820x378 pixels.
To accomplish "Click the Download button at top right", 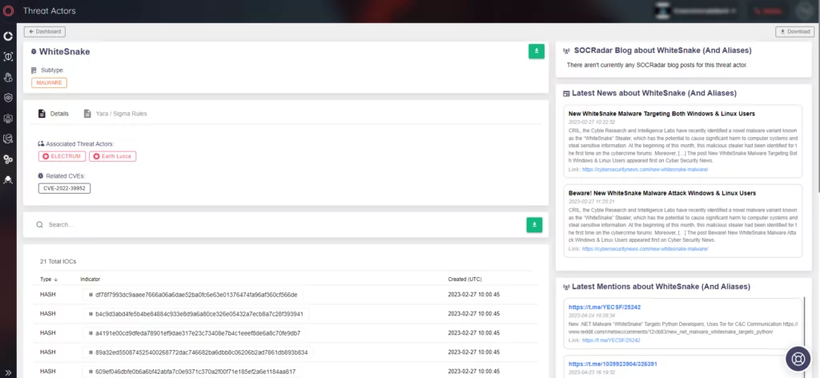I will click(x=794, y=32).
